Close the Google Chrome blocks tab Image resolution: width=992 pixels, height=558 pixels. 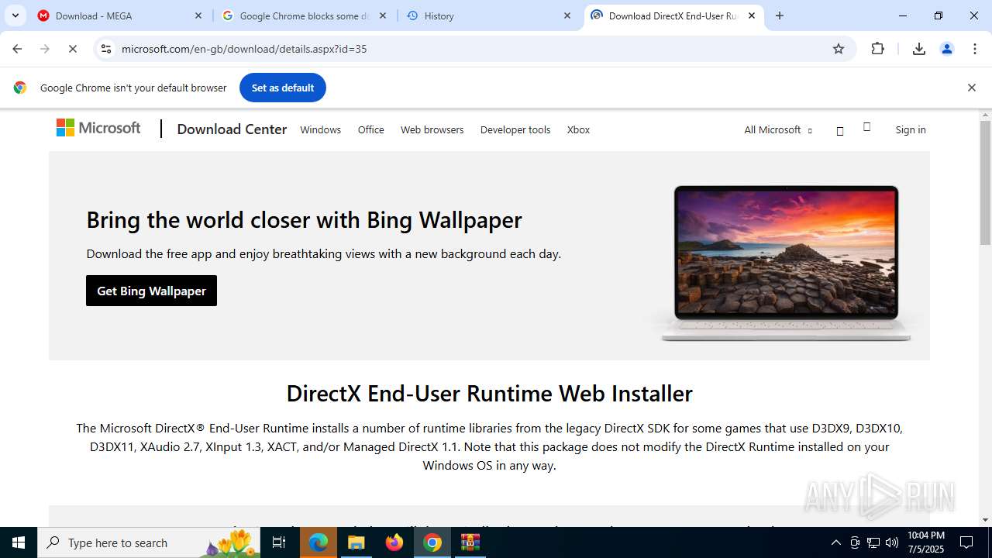pyautogui.click(x=383, y=15)
